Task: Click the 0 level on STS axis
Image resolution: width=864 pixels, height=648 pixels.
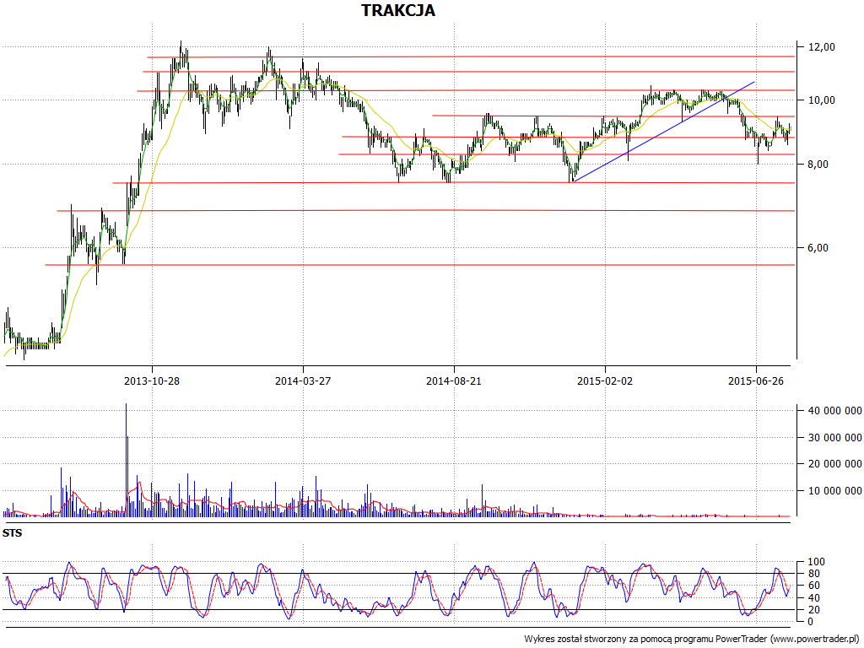Action: click(x=811, y=622)
